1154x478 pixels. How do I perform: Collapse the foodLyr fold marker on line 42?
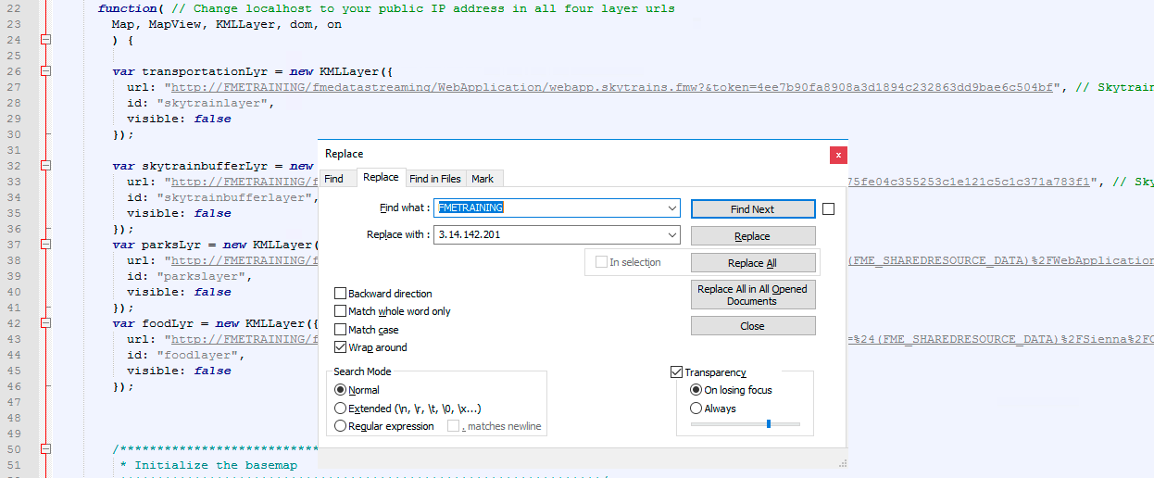45,323
